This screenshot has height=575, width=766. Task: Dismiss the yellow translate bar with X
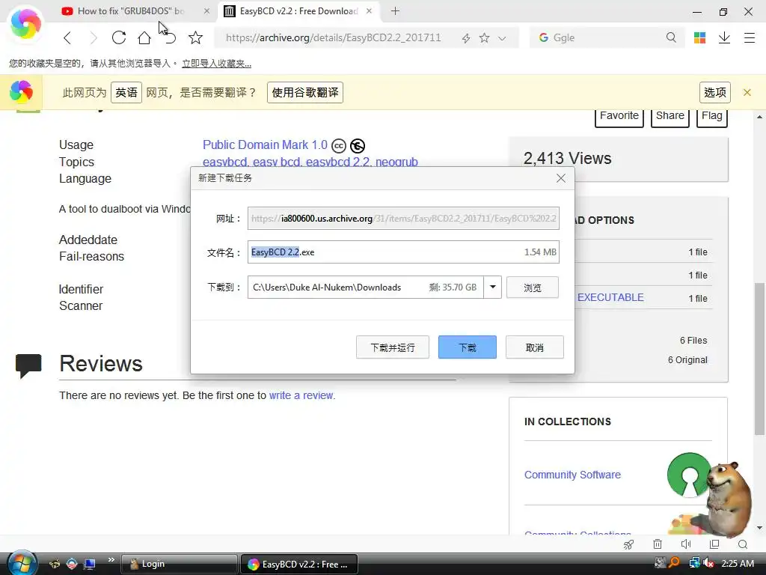(x=747, y=92)
